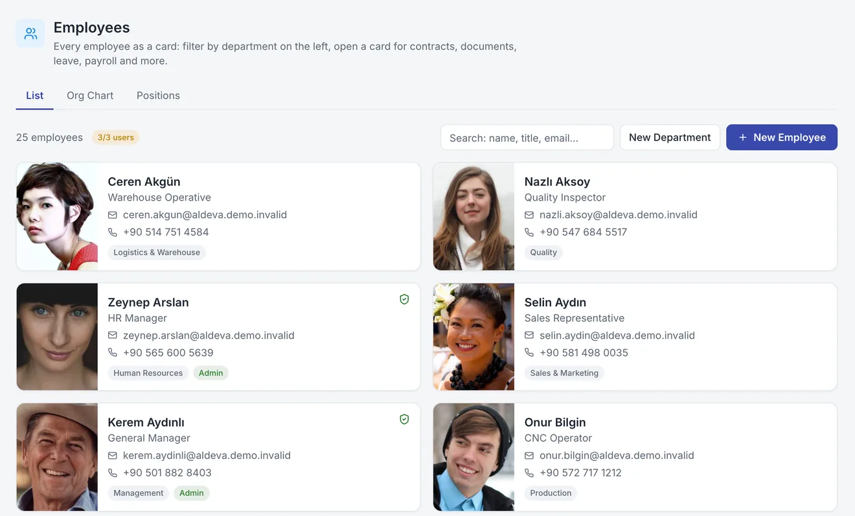This screenshot has height=516, width=855.
Task: Click the Human Resources department tag
Action: [x=148, y=373]
